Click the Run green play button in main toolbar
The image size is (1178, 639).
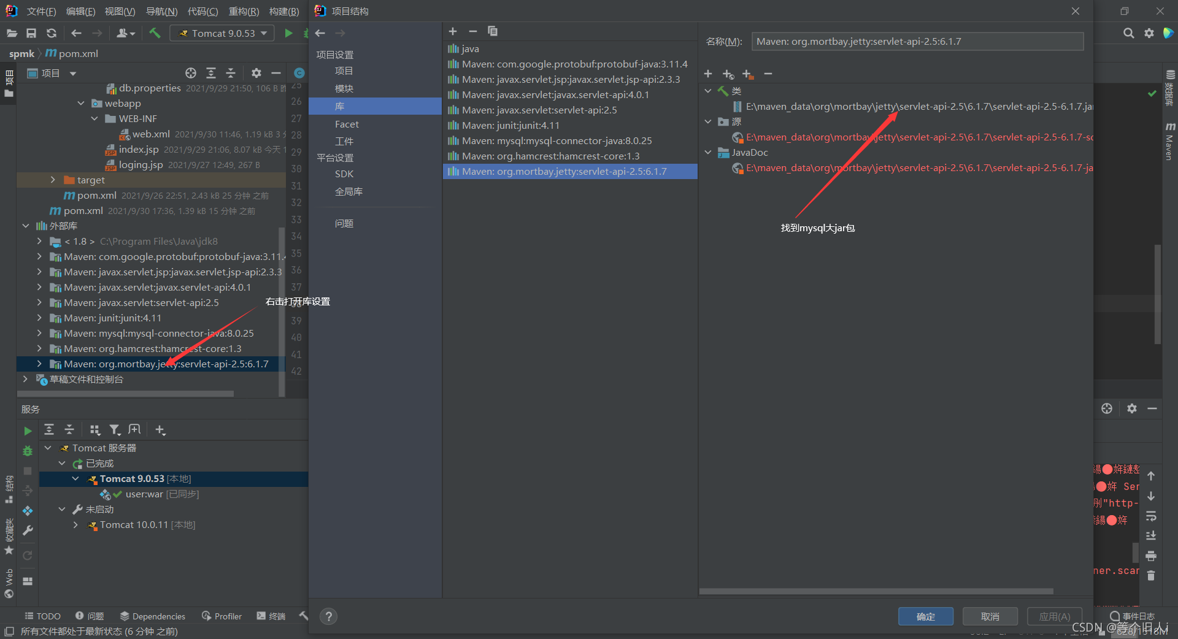(288, 33)
